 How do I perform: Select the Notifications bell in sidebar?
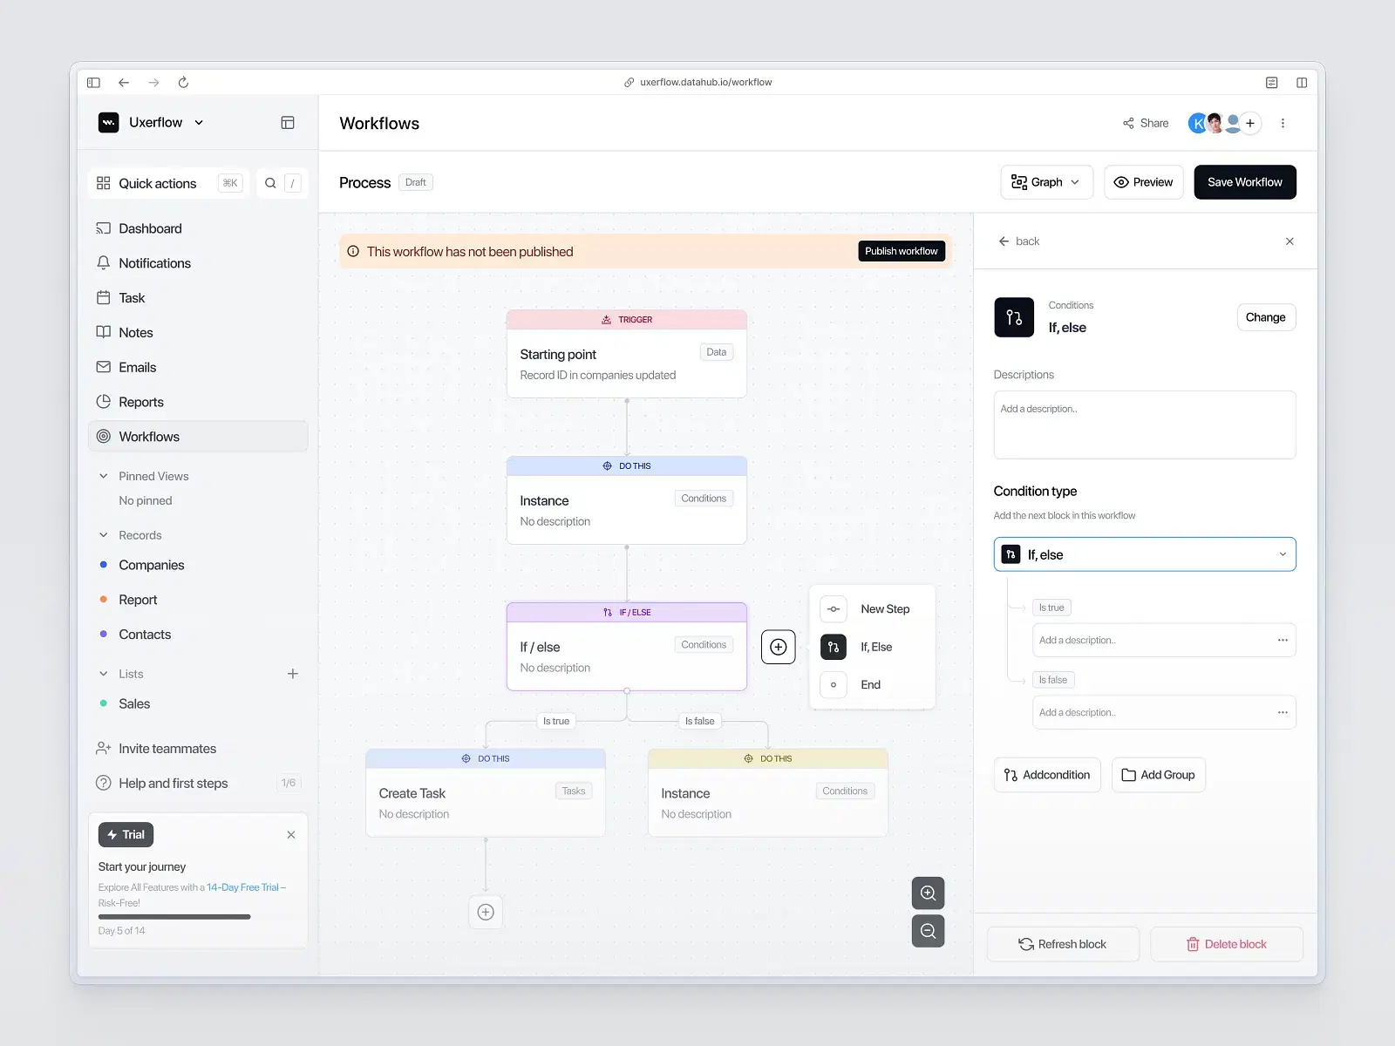pyautogui.click(x=154, y=262)
